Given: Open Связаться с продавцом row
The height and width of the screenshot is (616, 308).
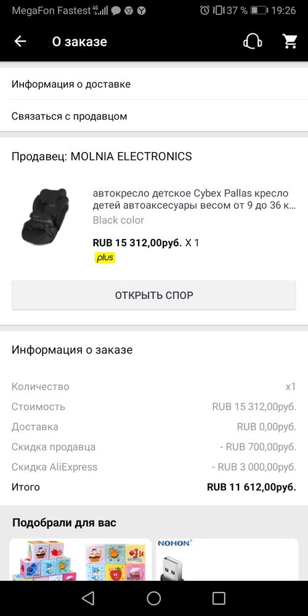Looking at the screenshot, I should coord(154,116).
